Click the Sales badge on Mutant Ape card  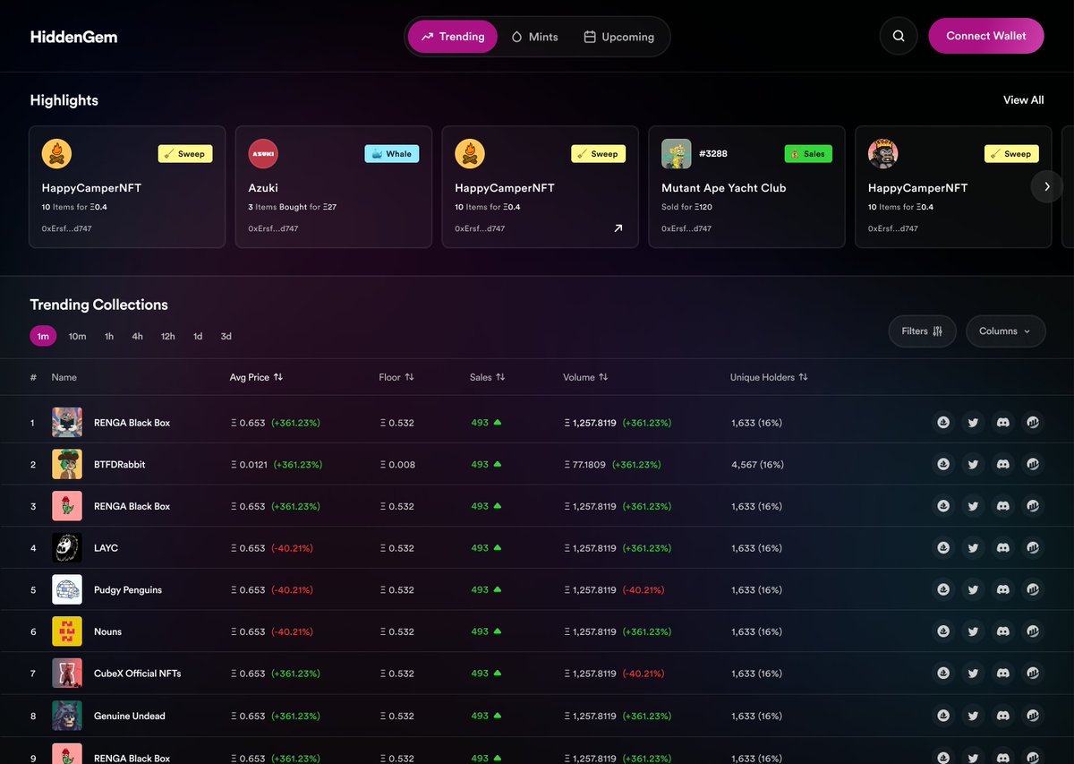pos(808,154)
